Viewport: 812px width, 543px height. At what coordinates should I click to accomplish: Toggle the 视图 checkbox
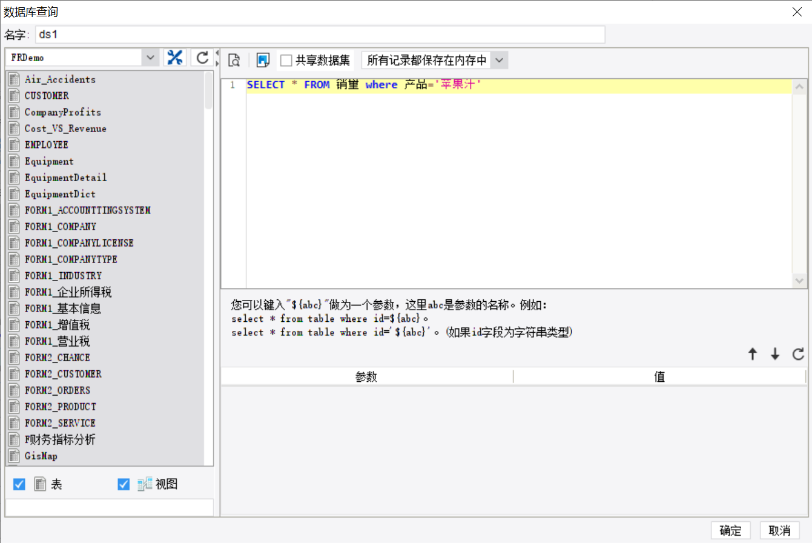[124, 484]
